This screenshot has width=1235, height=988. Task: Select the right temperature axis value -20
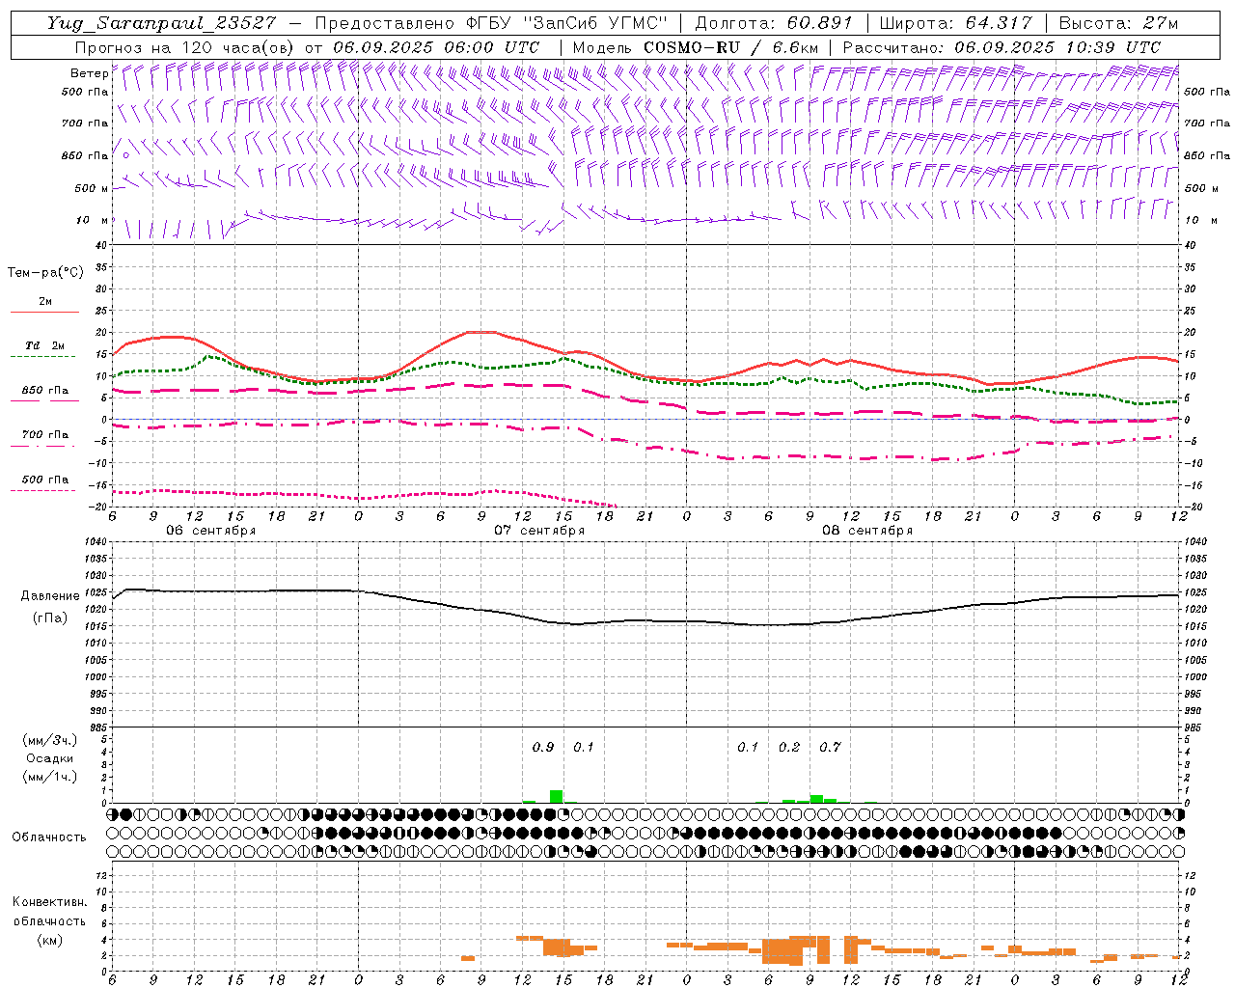[1193, 507]
